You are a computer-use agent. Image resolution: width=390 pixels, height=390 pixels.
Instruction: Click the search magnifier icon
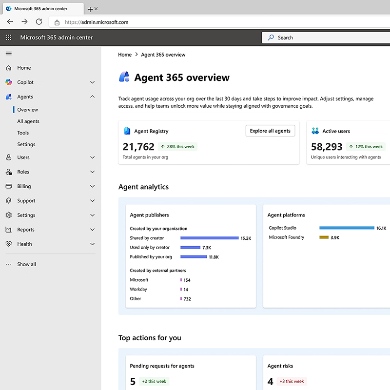[x=271, y=38]
